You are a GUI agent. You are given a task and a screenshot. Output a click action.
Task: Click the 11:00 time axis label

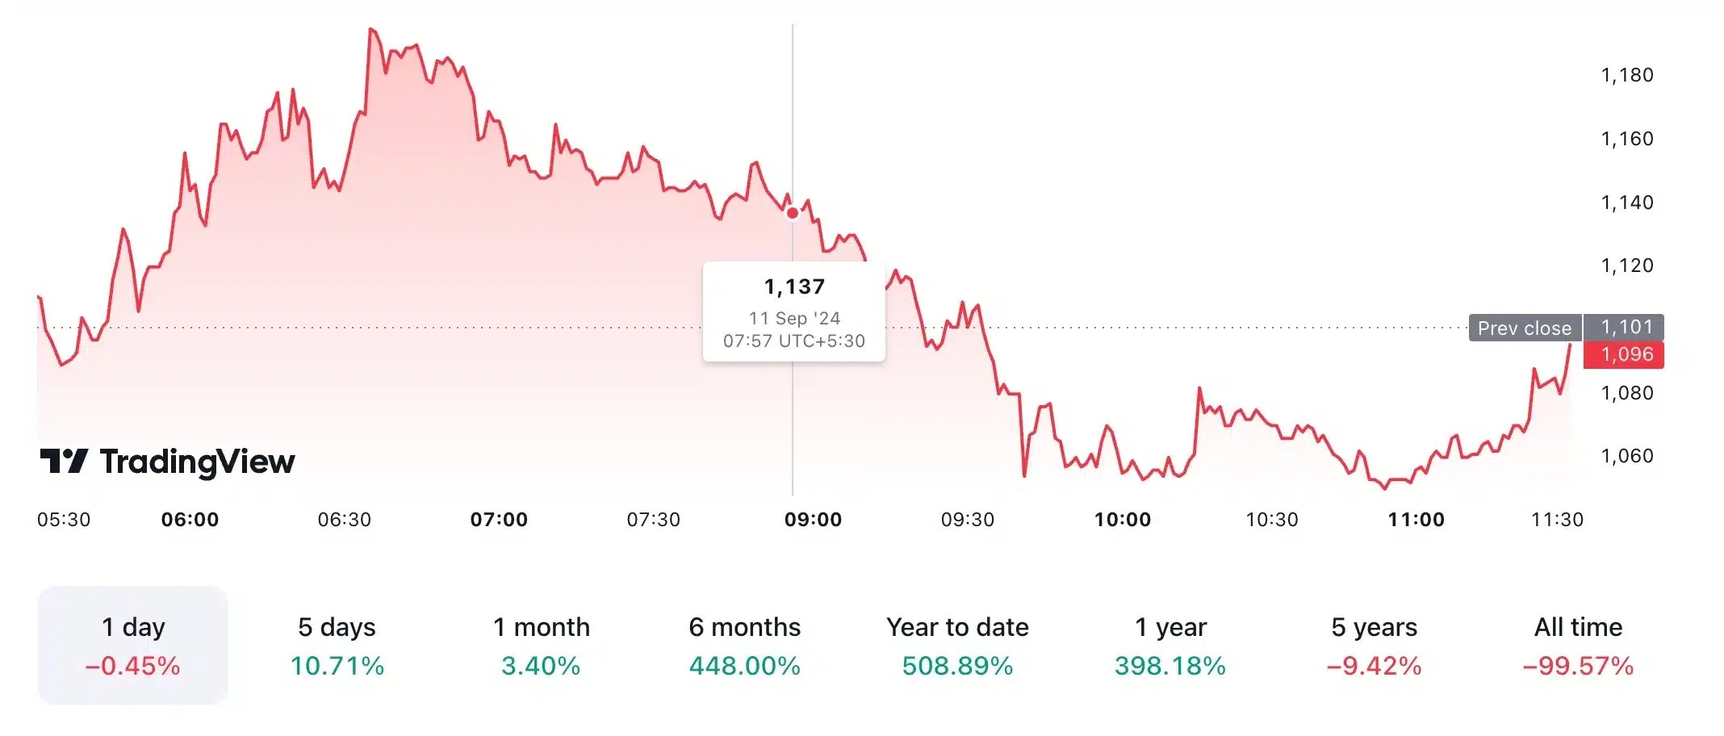coord(1416,520)
